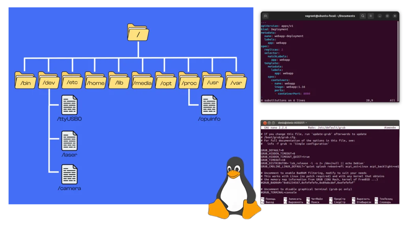Click the /laser file icon
404x227 pixels.
coord(69,141)
